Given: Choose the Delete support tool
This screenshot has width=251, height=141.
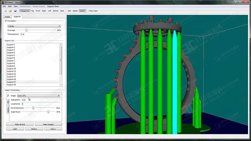Looking at the screenshot, I should [75, 11].
